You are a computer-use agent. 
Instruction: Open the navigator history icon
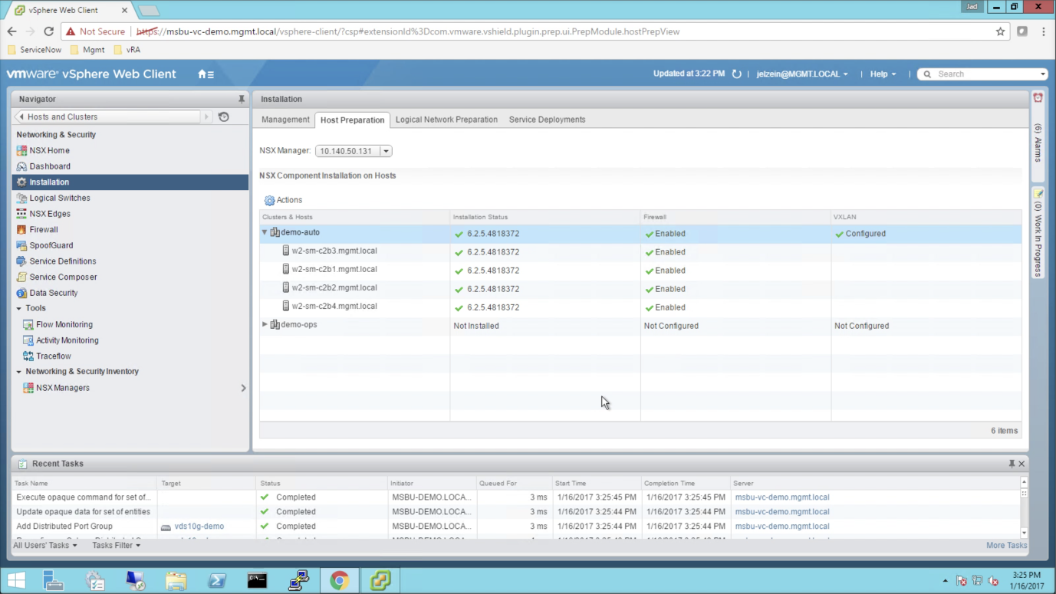(x=224, y=117)
